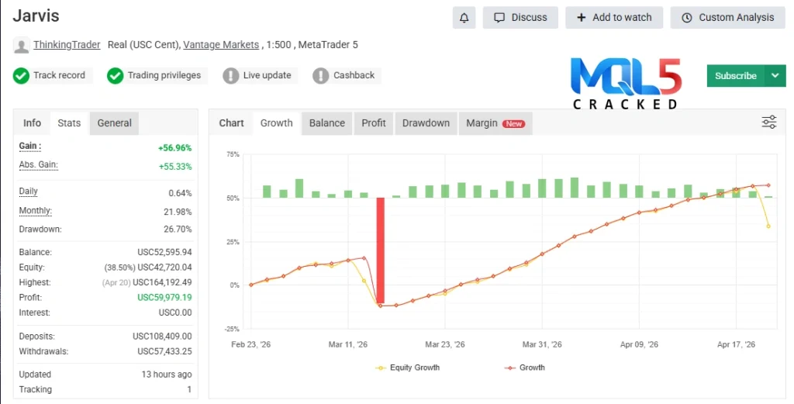Click the Highest value USC164,192.49
Viewport: 794px width, 404px height.
click(x=162, y=282)
